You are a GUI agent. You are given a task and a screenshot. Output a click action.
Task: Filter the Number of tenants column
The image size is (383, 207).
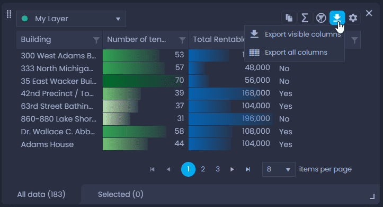(182, 40)
